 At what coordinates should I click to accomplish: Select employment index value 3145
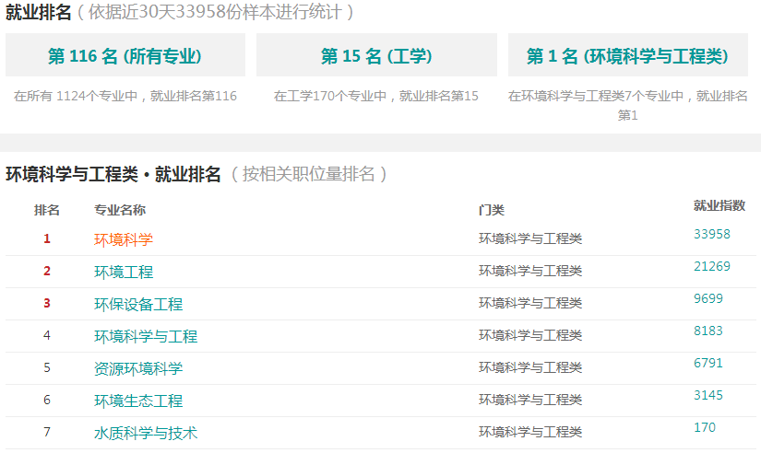tap(708, 395)
